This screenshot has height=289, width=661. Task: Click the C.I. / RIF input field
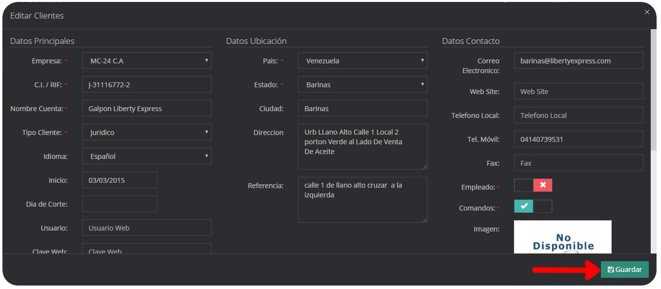(147, 84)
